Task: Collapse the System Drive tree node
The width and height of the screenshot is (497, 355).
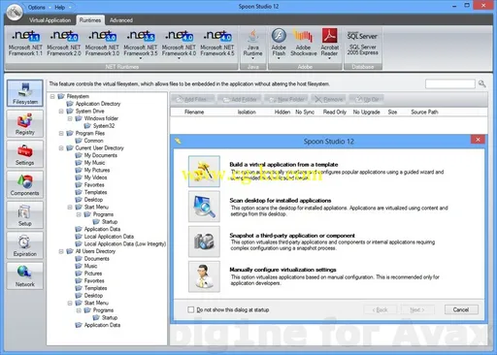Action: [x=61, y=112]
